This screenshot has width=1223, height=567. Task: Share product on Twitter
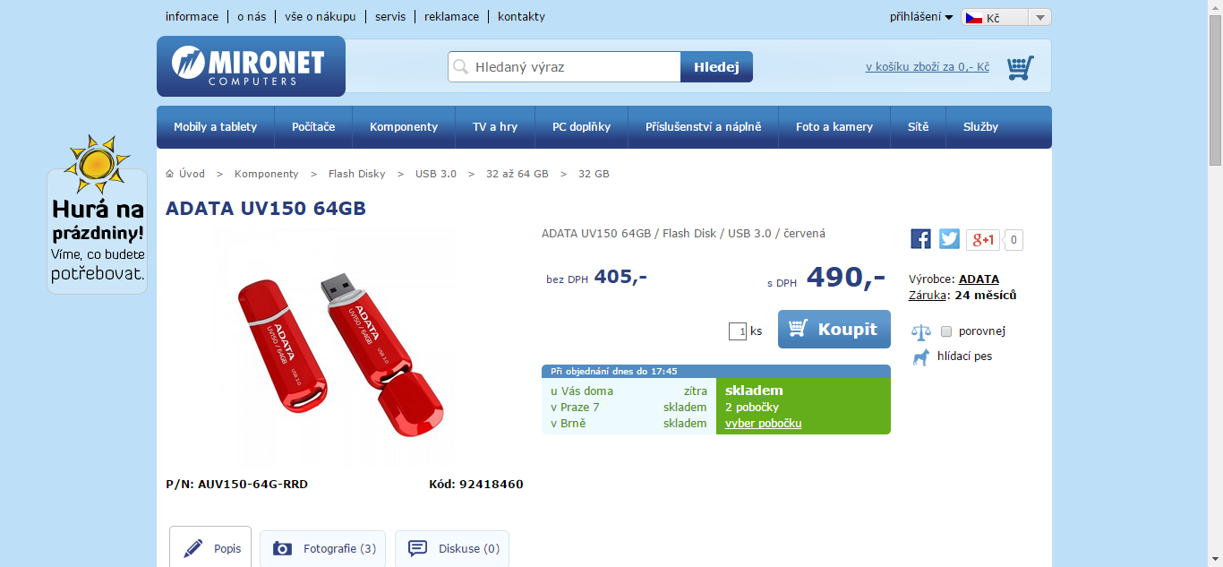[949, 239]
